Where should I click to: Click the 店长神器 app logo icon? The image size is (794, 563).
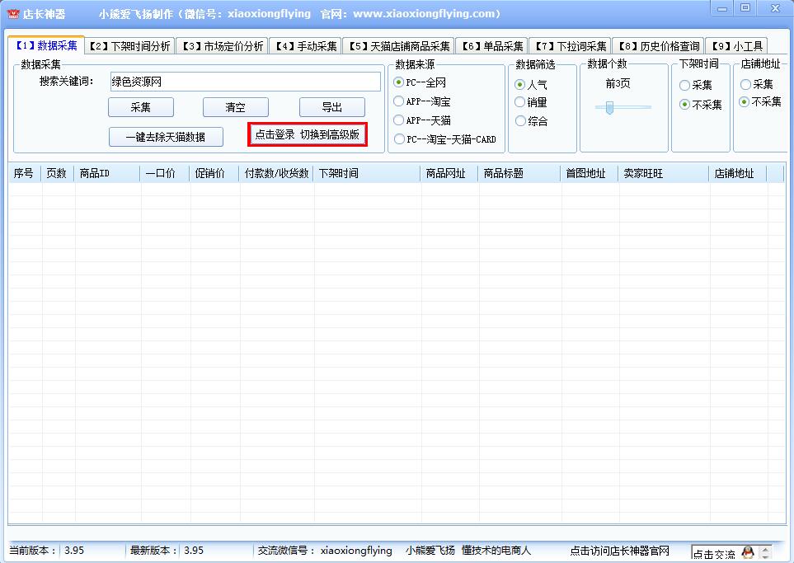[12, 14]
